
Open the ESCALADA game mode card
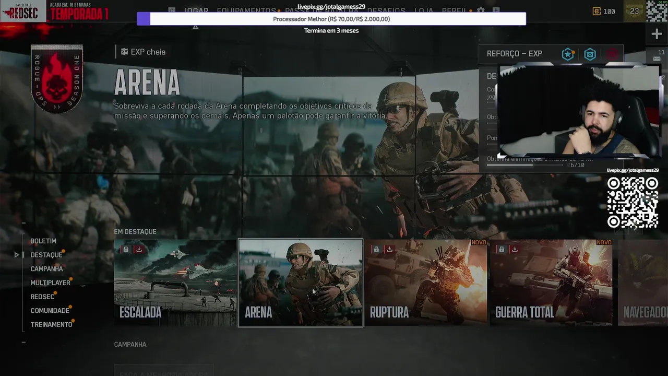(175, 283)
